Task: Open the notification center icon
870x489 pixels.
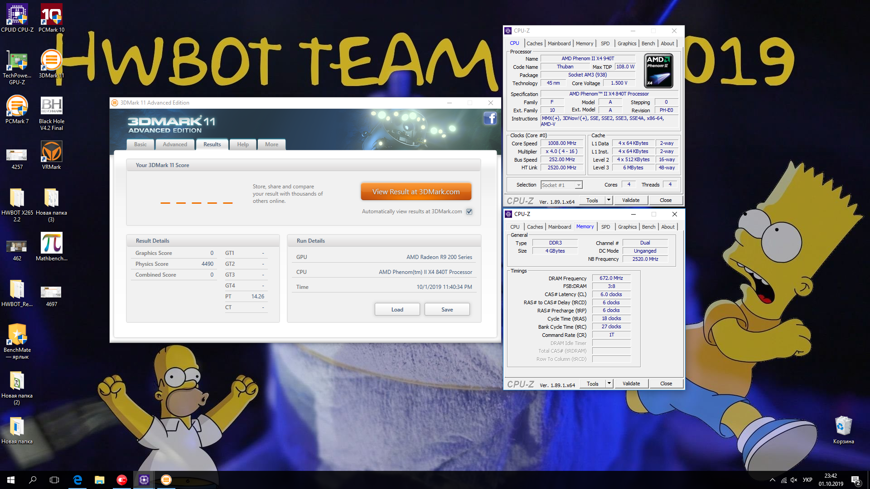Action: (x=855, y=480)
